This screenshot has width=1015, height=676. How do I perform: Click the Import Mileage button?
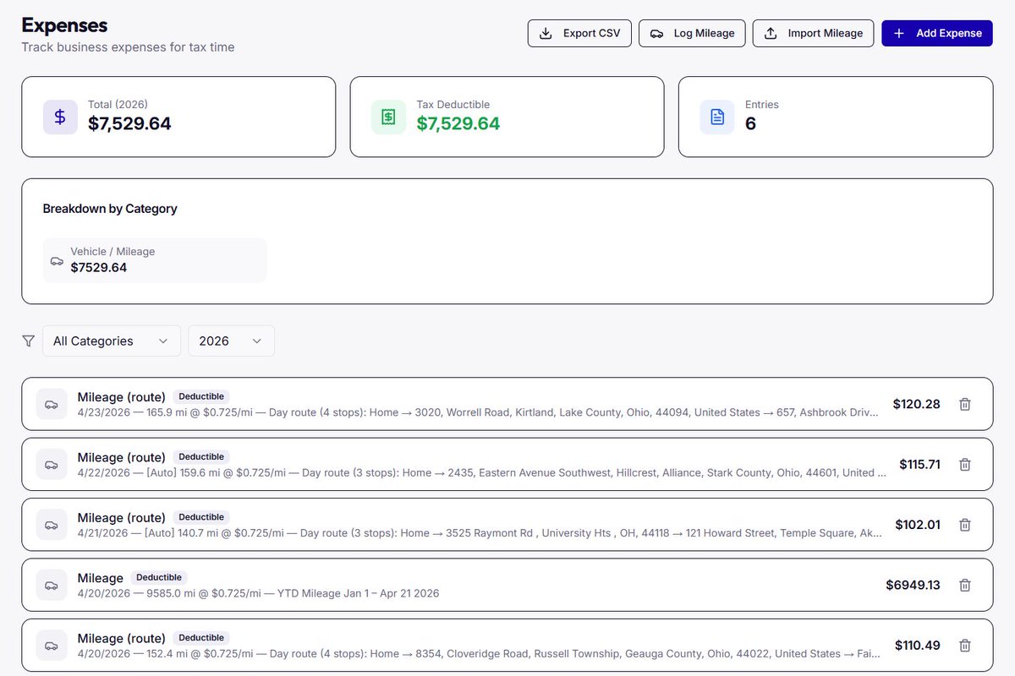tap(813, 33)
